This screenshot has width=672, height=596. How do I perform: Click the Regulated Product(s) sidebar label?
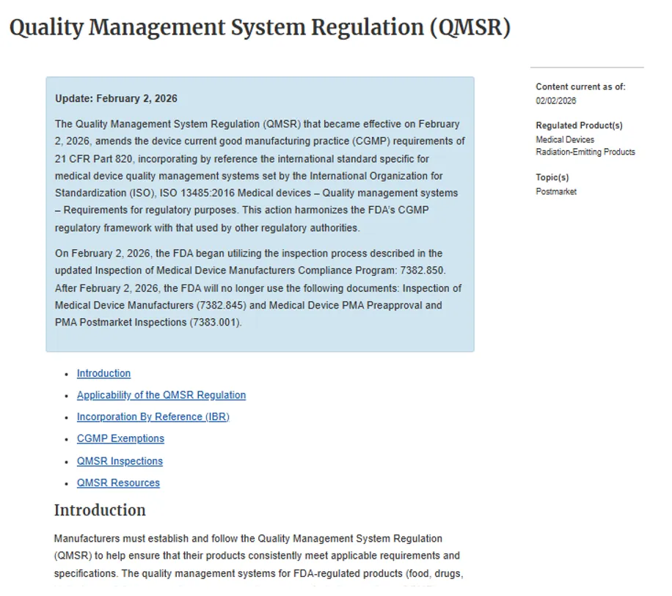[579, 125]
